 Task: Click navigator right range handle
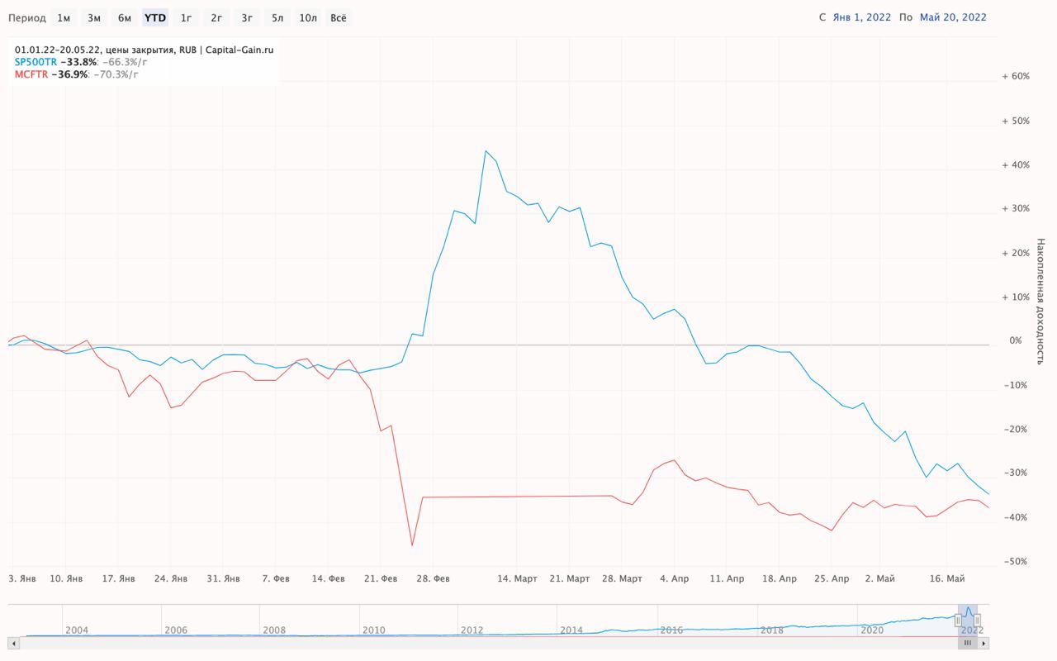977,621
